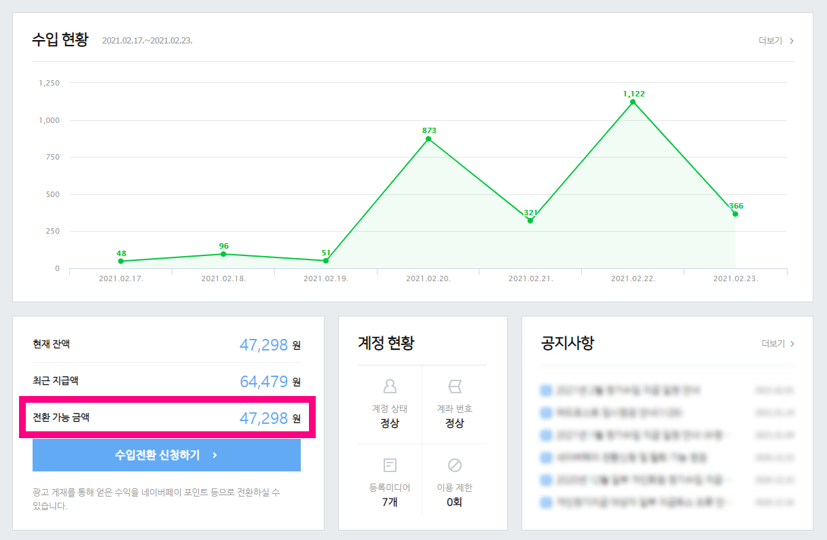Click the 전환 가능 금액 label
The width and height of the screenshot is (827, 540).
pyautogui.click(x=61, y=417)
